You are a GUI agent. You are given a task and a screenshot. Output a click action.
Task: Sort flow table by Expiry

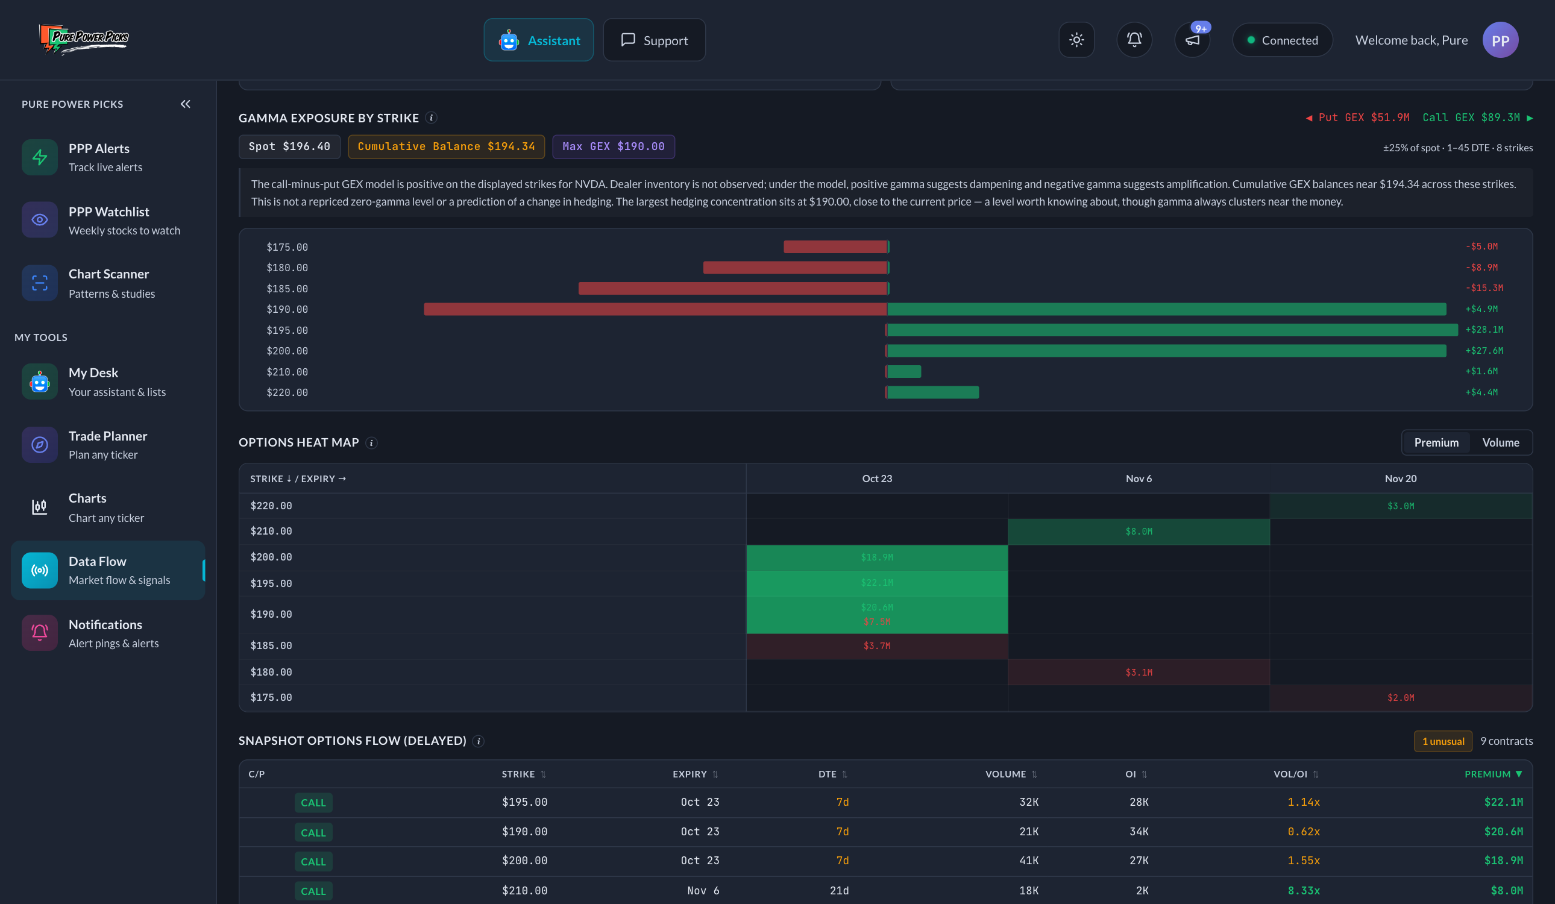pos(695,774)
